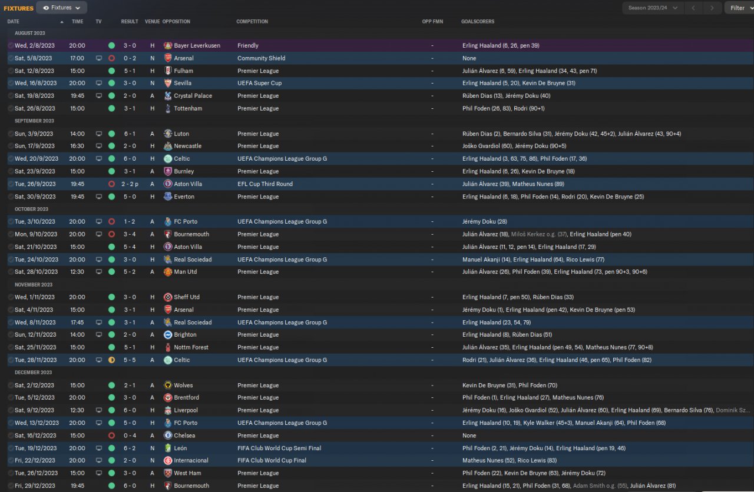The width and height of the screenshot is (754, 492).
Task: Click the Fulham club badge
Action: tap(168, 71)
